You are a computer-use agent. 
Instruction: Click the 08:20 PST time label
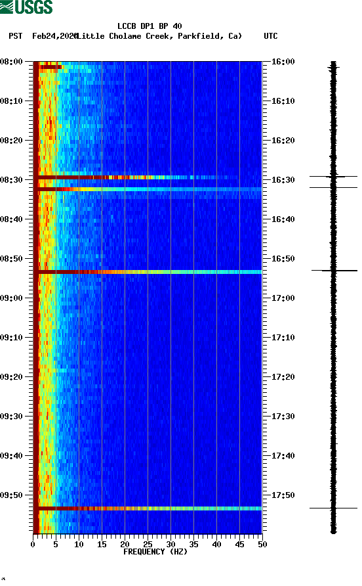coord(11,140)
